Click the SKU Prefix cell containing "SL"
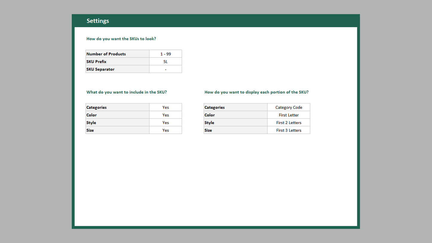432x243 pixels. (165, 62)
